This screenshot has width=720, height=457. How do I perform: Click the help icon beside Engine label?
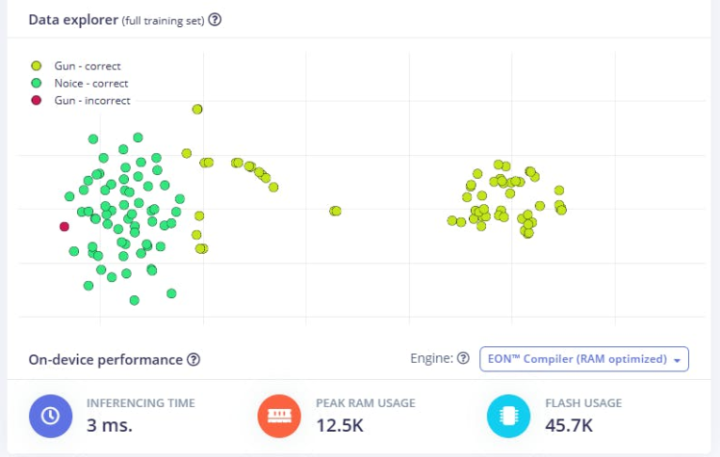[463, 359]
